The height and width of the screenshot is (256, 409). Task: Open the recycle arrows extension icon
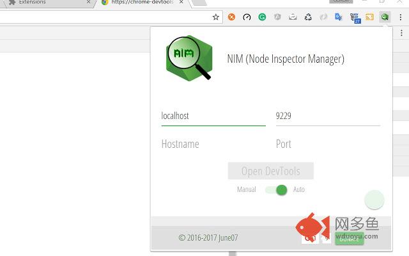coord(308,17)
